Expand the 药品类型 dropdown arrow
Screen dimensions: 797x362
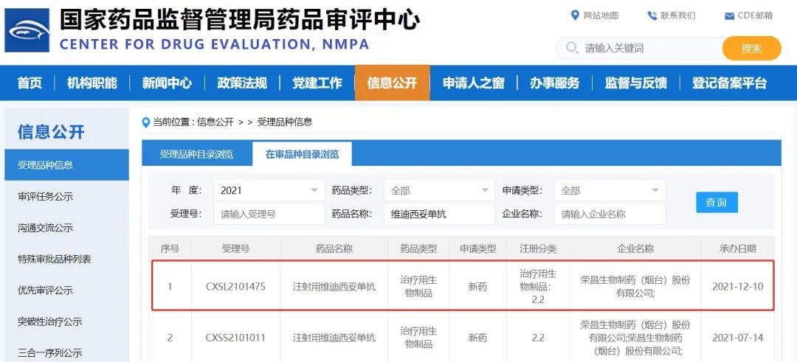pyautogui.click(x=484, y=190)
